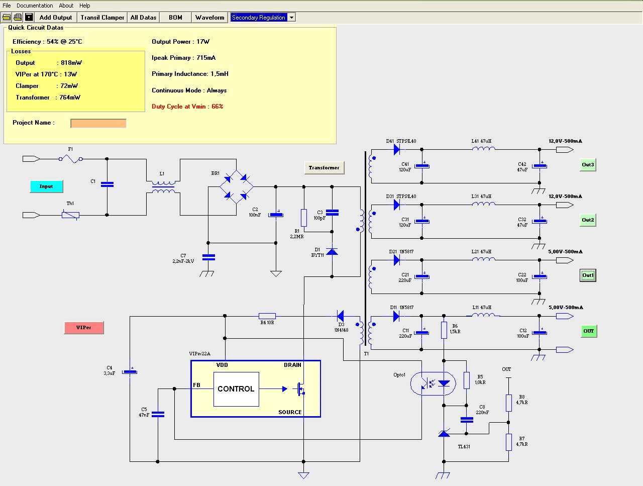Open the File menu
The height and width of the screenshot is (486, 643).
click(7, 6)
